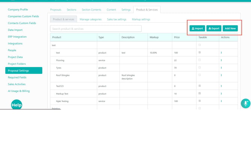Click the Add New button
Image resolution: width=251 pixels, height=141 pixels.
click(230, 28)
